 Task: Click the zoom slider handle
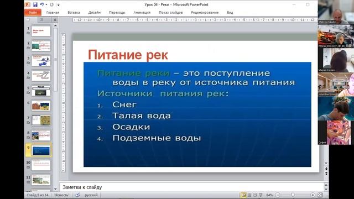pyautogui.click(x=293, y=195)
